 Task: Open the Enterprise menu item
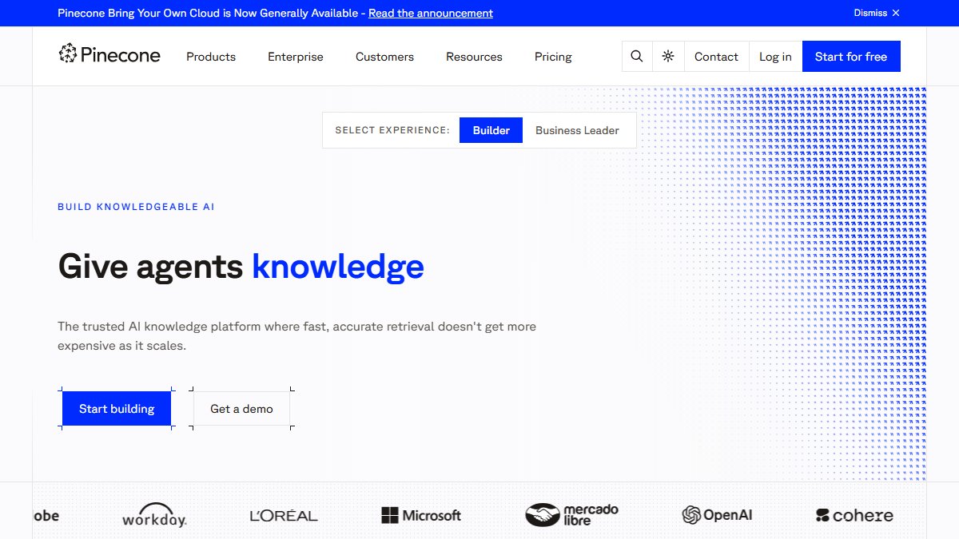click(296, 57)
